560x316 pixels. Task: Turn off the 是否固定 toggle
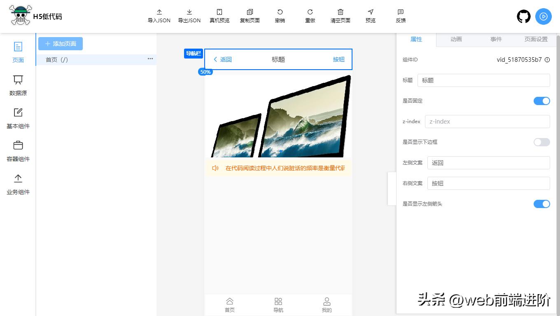[x=541, y=101]
